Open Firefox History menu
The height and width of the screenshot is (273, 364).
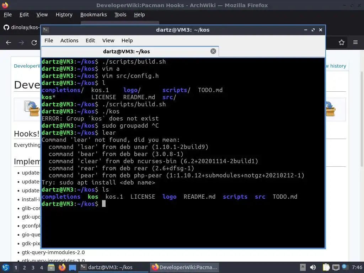pos(64,15)
